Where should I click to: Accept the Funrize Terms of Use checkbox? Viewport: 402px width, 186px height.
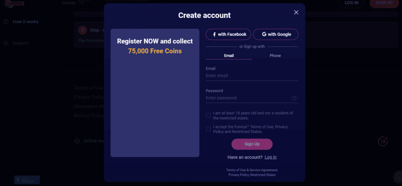[x=208, y=129]
